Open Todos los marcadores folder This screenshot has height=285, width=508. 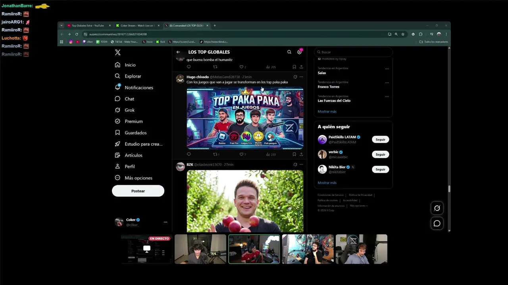434,42
